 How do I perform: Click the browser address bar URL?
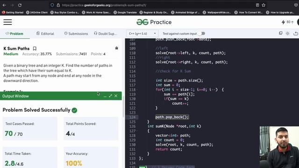click(x=104, y=5)
